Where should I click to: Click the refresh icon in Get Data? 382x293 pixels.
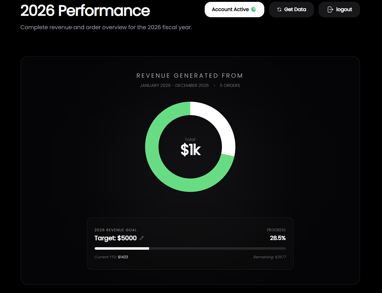[279, 10]
